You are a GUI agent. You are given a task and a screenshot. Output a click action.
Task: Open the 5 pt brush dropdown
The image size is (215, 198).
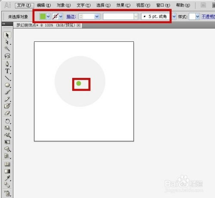174,17
